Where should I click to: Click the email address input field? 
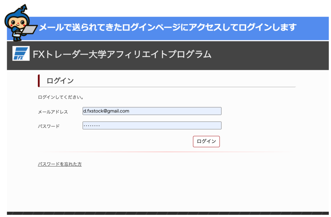[152, 111]
